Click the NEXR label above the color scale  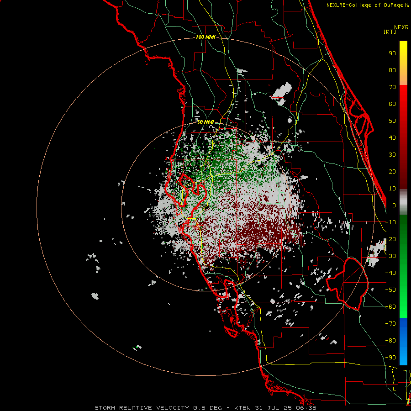(401, 27)
